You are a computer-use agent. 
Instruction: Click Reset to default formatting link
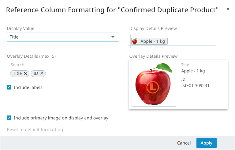[35, 130]
